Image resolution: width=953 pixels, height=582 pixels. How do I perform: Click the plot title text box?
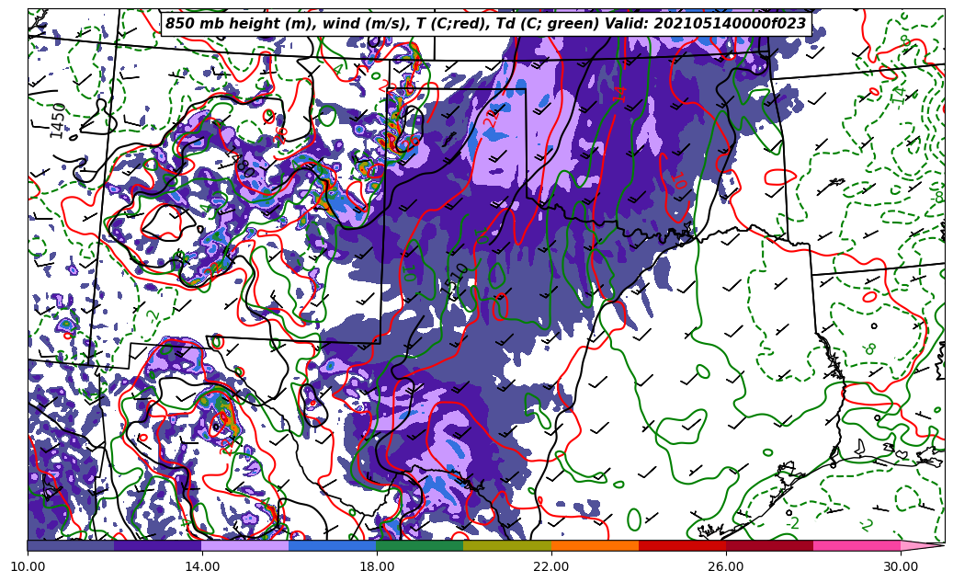click(485, 24)
